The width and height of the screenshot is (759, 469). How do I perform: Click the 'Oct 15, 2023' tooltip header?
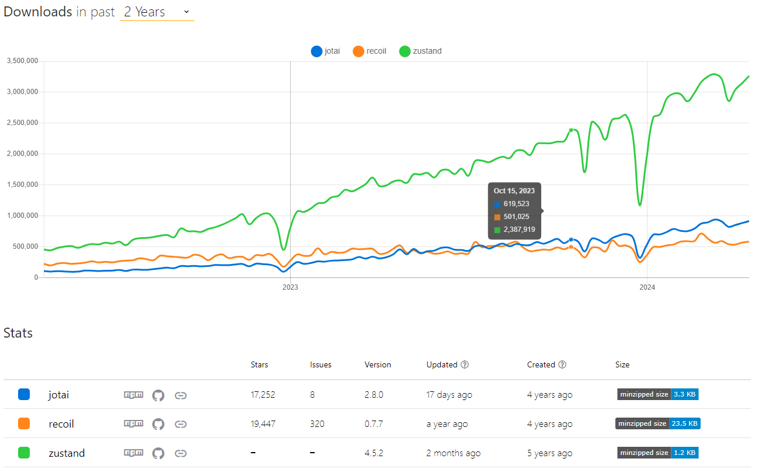pyautogui.click(x=514, y=191)
